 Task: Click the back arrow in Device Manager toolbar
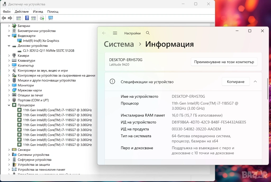pyautogui.click(x=4, y=18)
